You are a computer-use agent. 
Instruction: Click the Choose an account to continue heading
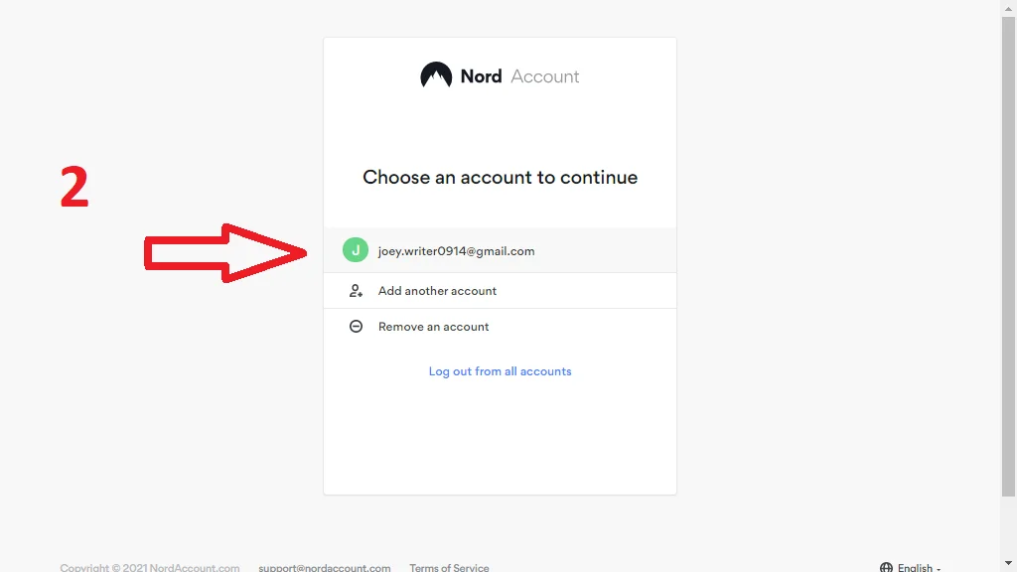[500, 178]
